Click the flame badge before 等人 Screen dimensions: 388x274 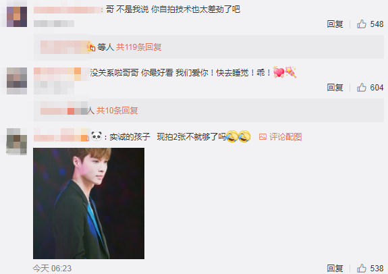(91, 47)
